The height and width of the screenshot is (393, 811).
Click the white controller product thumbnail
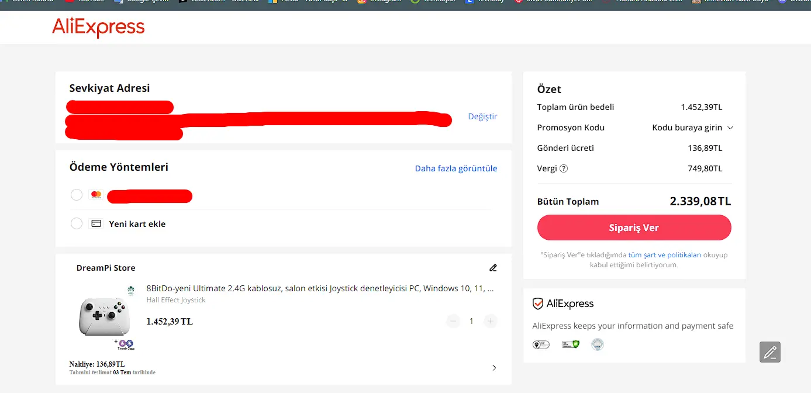[104, 316]
